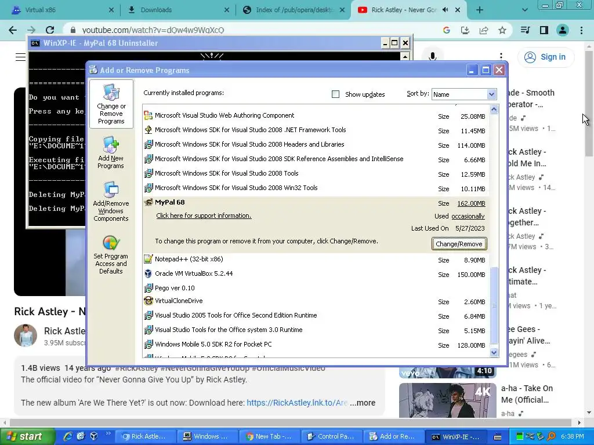The height and width of the screenshot is (445, 594).
Task: Open YouTube settings three-dot icon
Action: [x=501, y=57]
